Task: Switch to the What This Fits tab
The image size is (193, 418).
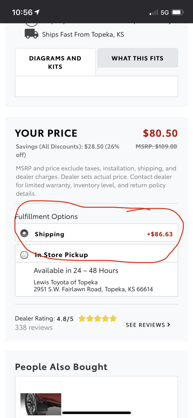Action: coord(137,58)
